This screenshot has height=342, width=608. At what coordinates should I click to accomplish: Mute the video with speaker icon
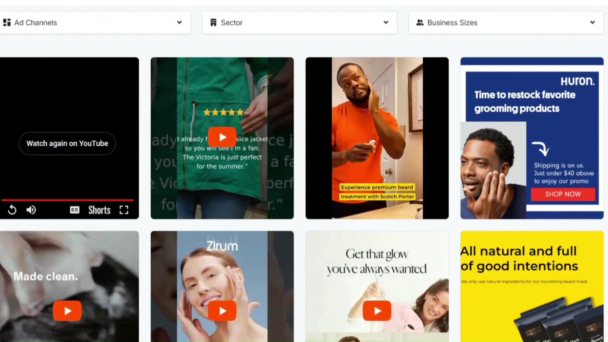coord(31,210)
